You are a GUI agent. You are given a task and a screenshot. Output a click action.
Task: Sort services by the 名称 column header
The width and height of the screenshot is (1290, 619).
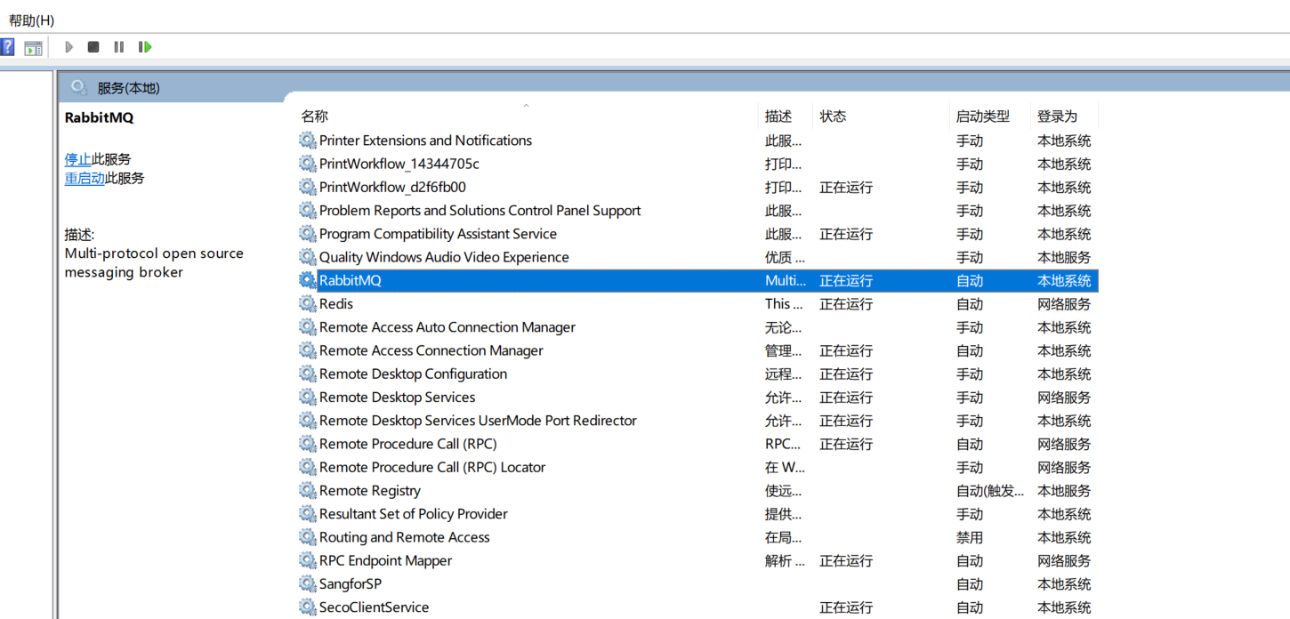(x=315, y=117)
